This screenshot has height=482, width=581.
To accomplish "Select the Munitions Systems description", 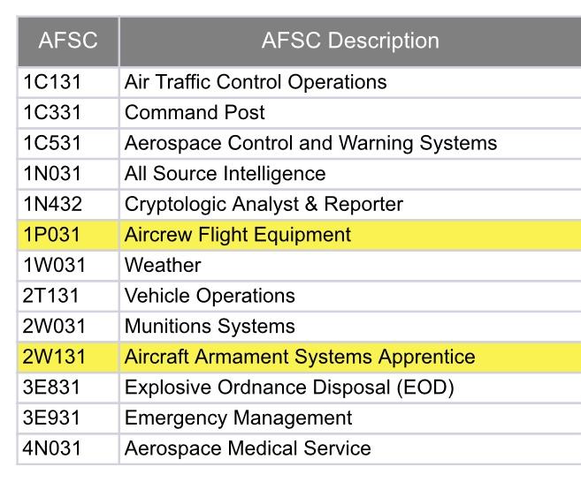I will pyautogui.click(x=210, y=327).
